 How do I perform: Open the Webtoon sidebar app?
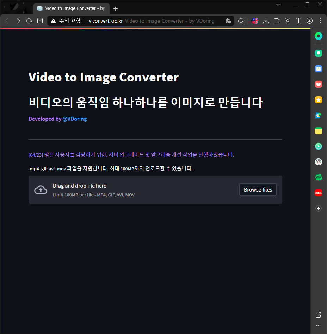(319, 177)
